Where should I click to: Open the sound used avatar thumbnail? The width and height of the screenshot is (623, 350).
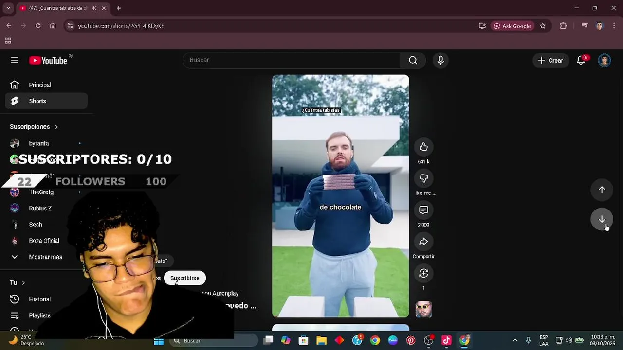(x=423, y=309)
